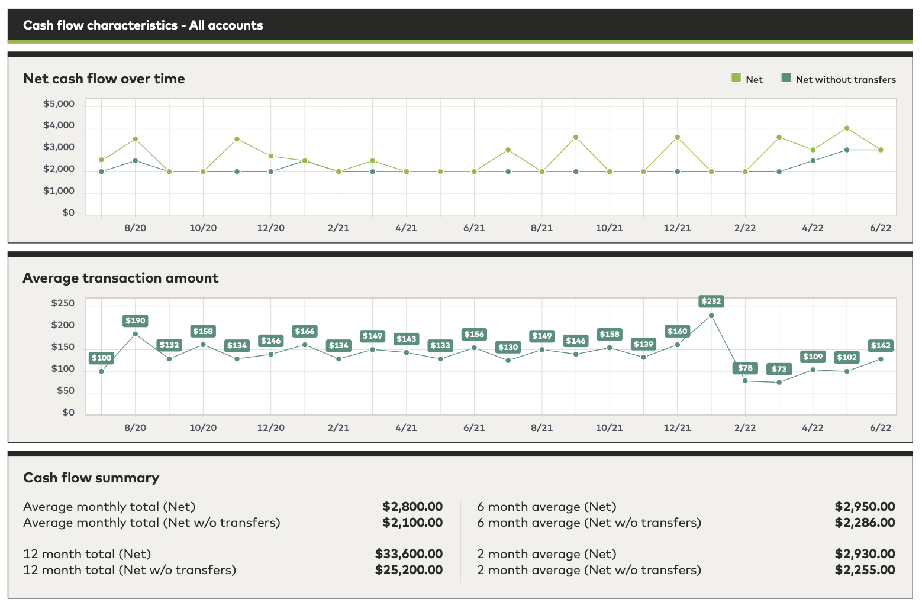
Task: Select the $190 data label
Action: [135, 321]
